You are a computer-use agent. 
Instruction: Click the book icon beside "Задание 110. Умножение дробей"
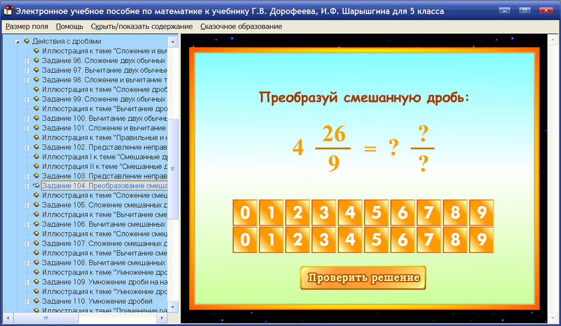tap(36, 301)
